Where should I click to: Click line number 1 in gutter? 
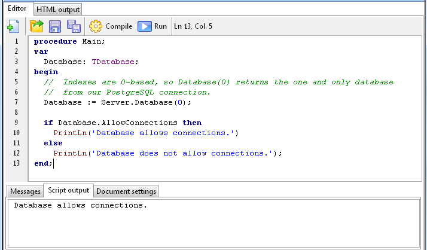[x=16, y=41]
